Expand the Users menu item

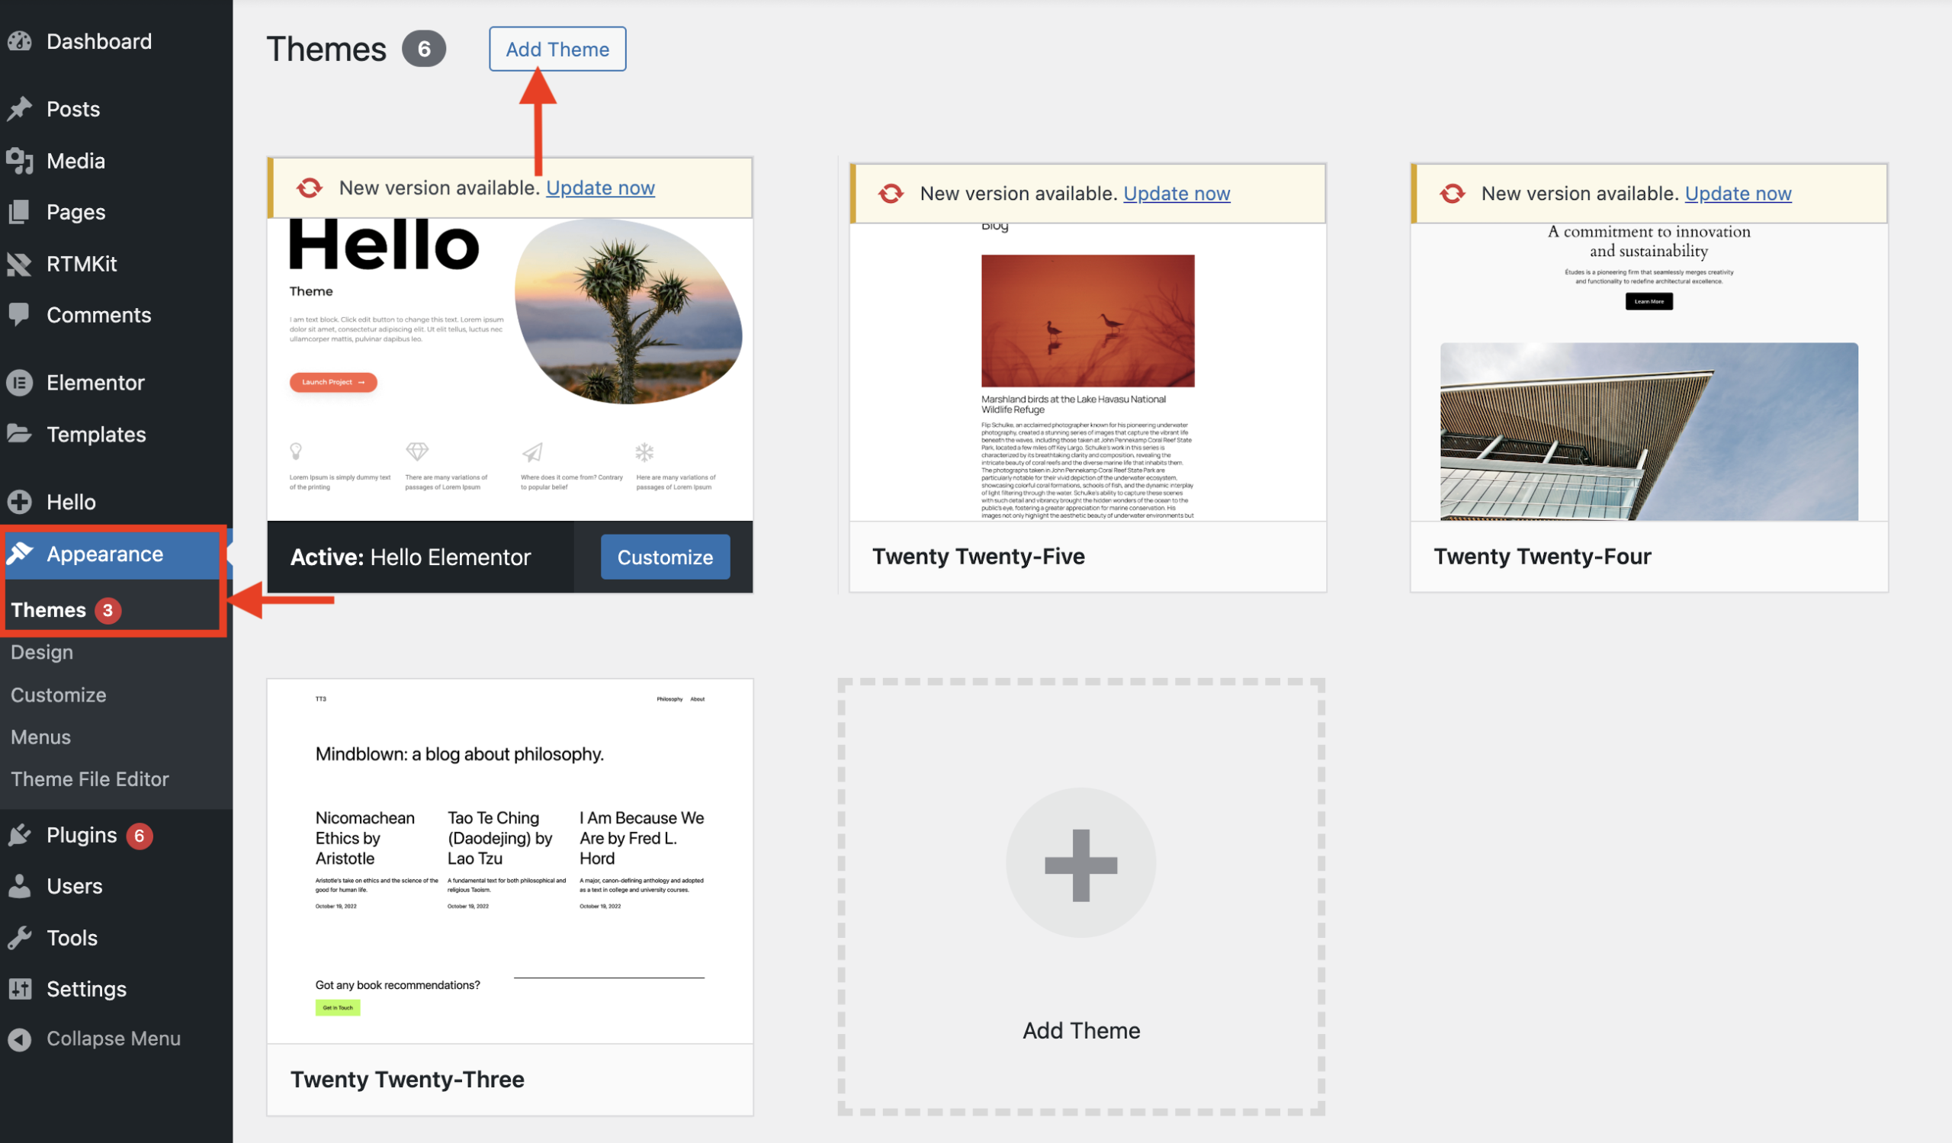coord(75,886)
